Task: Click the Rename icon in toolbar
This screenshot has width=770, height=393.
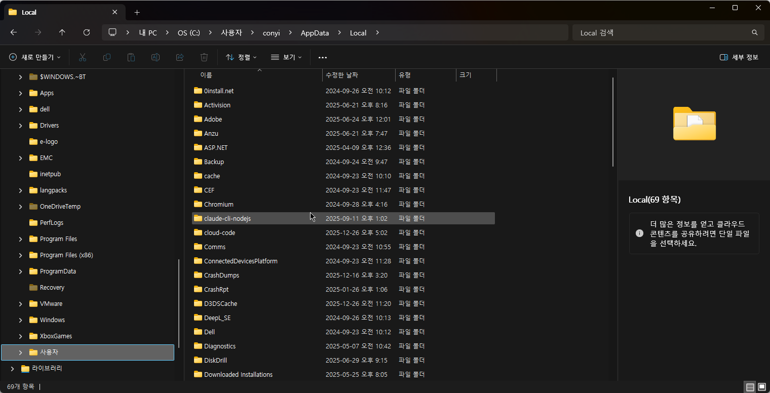Action: (156, 58)
